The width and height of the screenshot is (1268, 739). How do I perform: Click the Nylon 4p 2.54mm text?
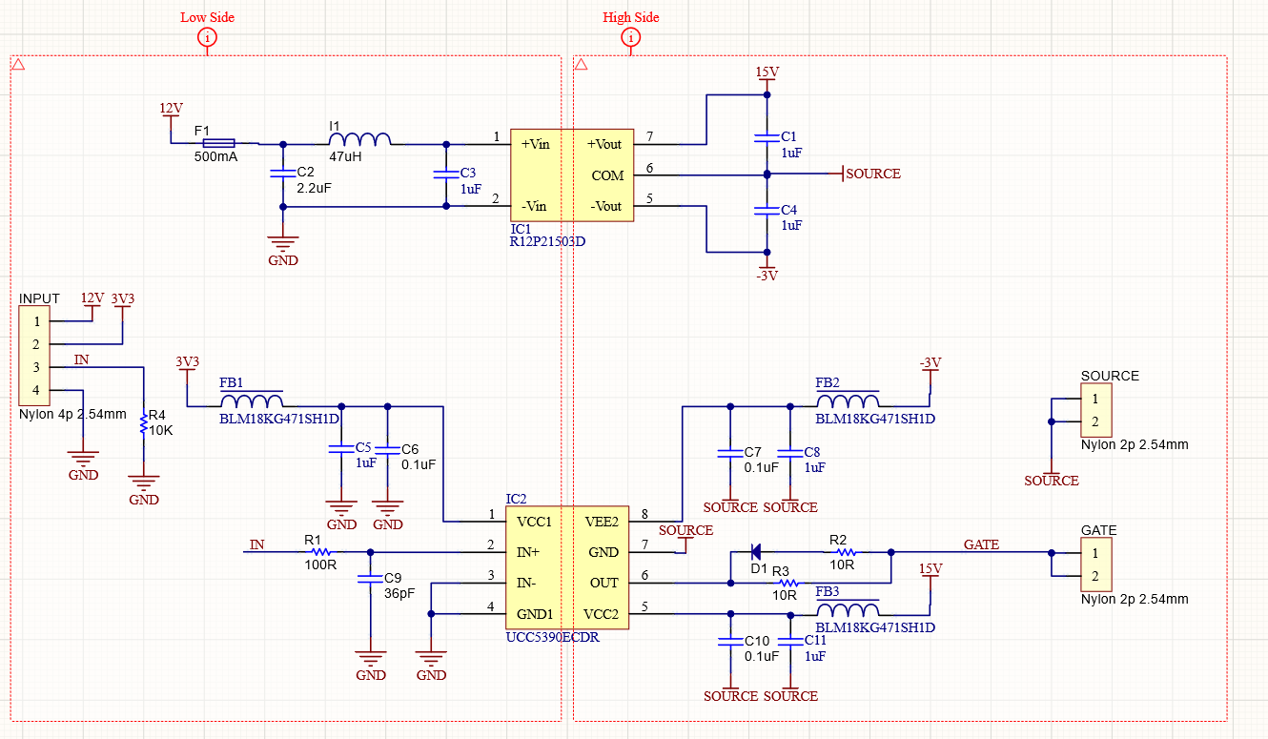(72, 415)
